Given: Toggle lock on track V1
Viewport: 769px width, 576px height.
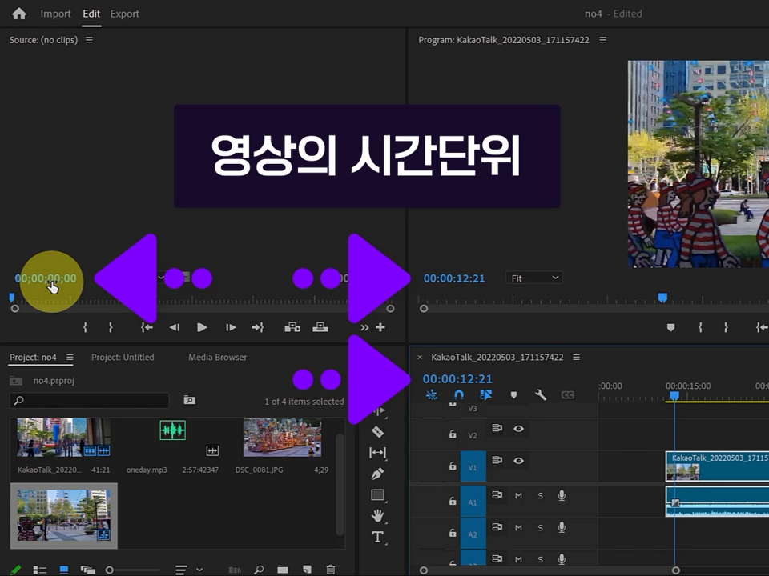Looking at the screenshot, I should [x=453, y=466].
